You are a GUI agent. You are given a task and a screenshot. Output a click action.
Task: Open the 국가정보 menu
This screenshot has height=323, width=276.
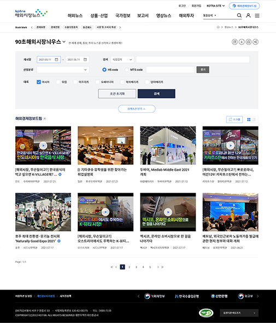click(123, 16)
